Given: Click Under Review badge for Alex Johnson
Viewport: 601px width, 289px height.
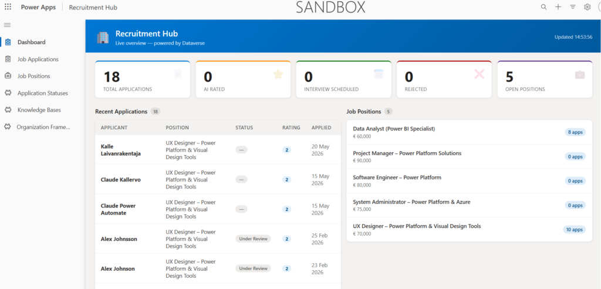Looking at the screenshot, I should 253,268.
